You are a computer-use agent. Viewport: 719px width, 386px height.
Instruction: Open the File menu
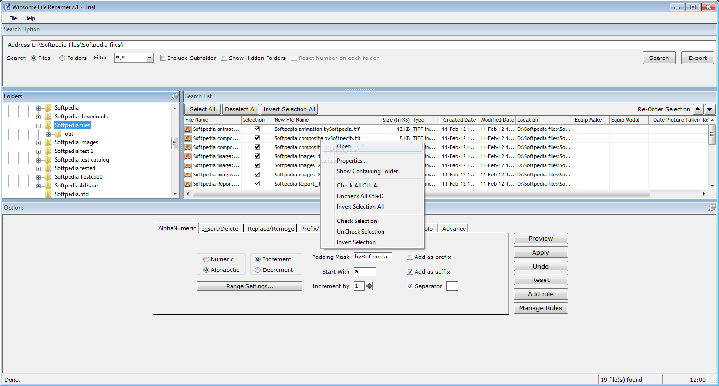13,18
